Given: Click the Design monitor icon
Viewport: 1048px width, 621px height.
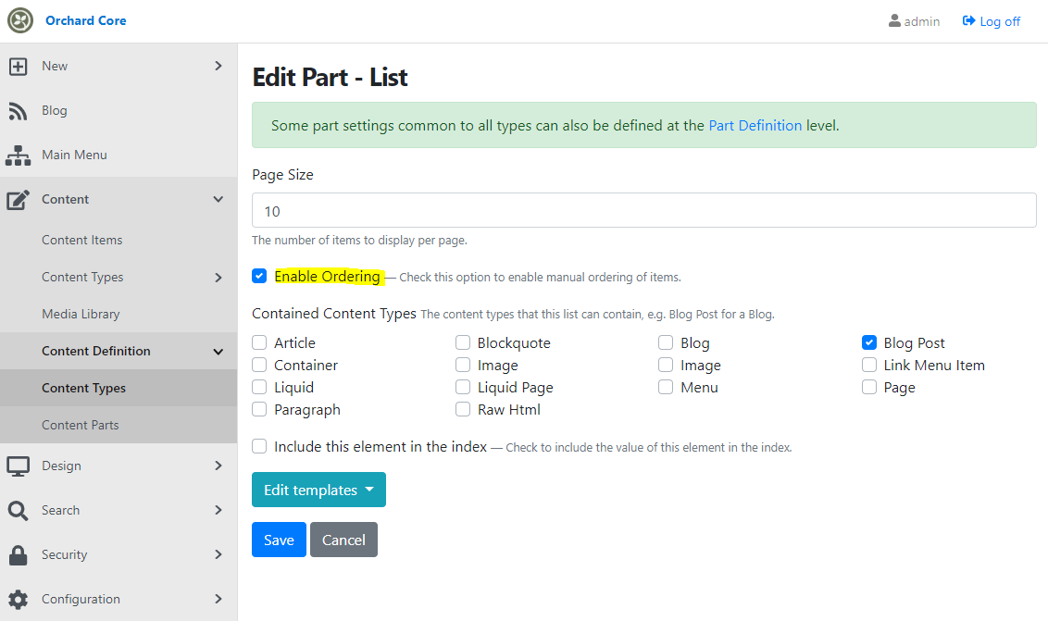Looking at the screenshot, I should point(18,466).
